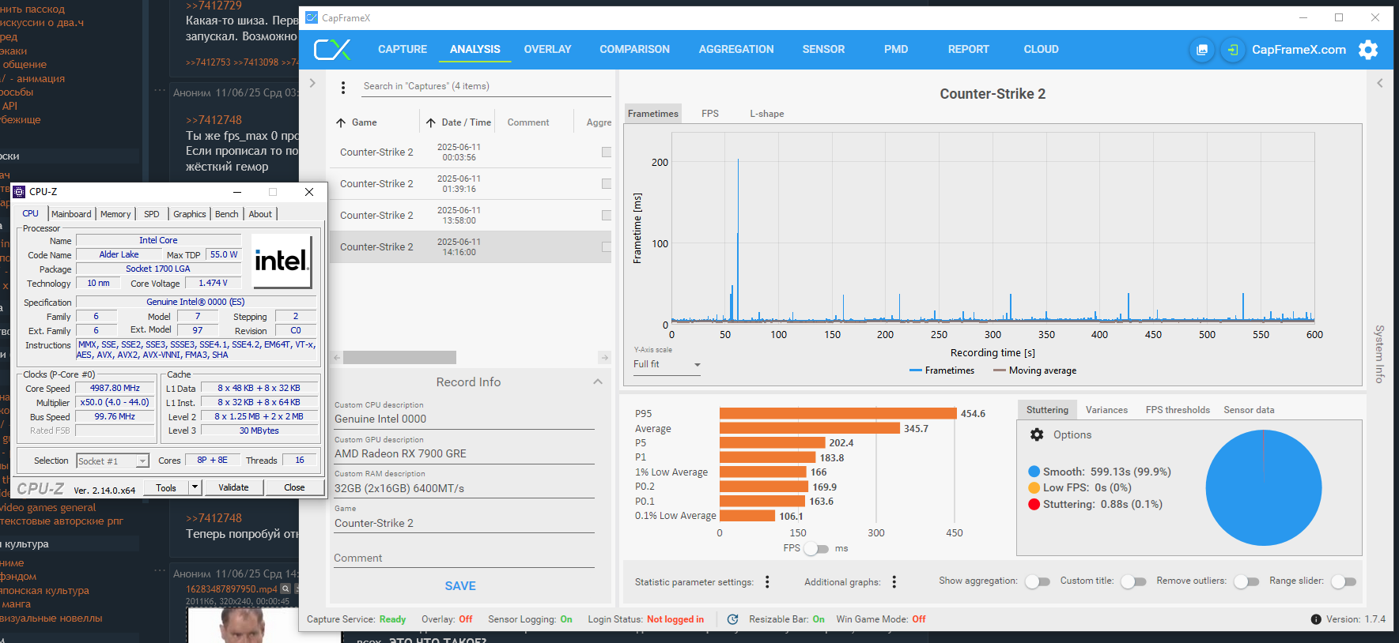
Task: Sort captures by Game arrow
Action: pos(341,122)
